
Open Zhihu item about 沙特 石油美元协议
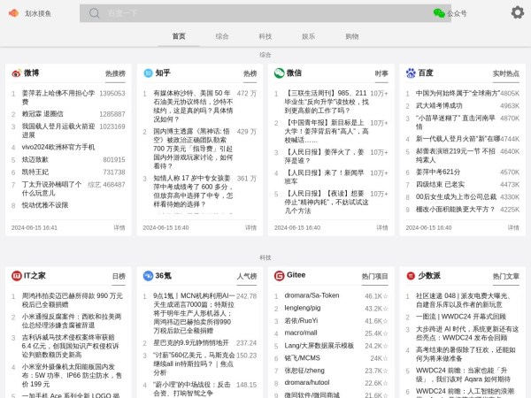pos(193,106)
